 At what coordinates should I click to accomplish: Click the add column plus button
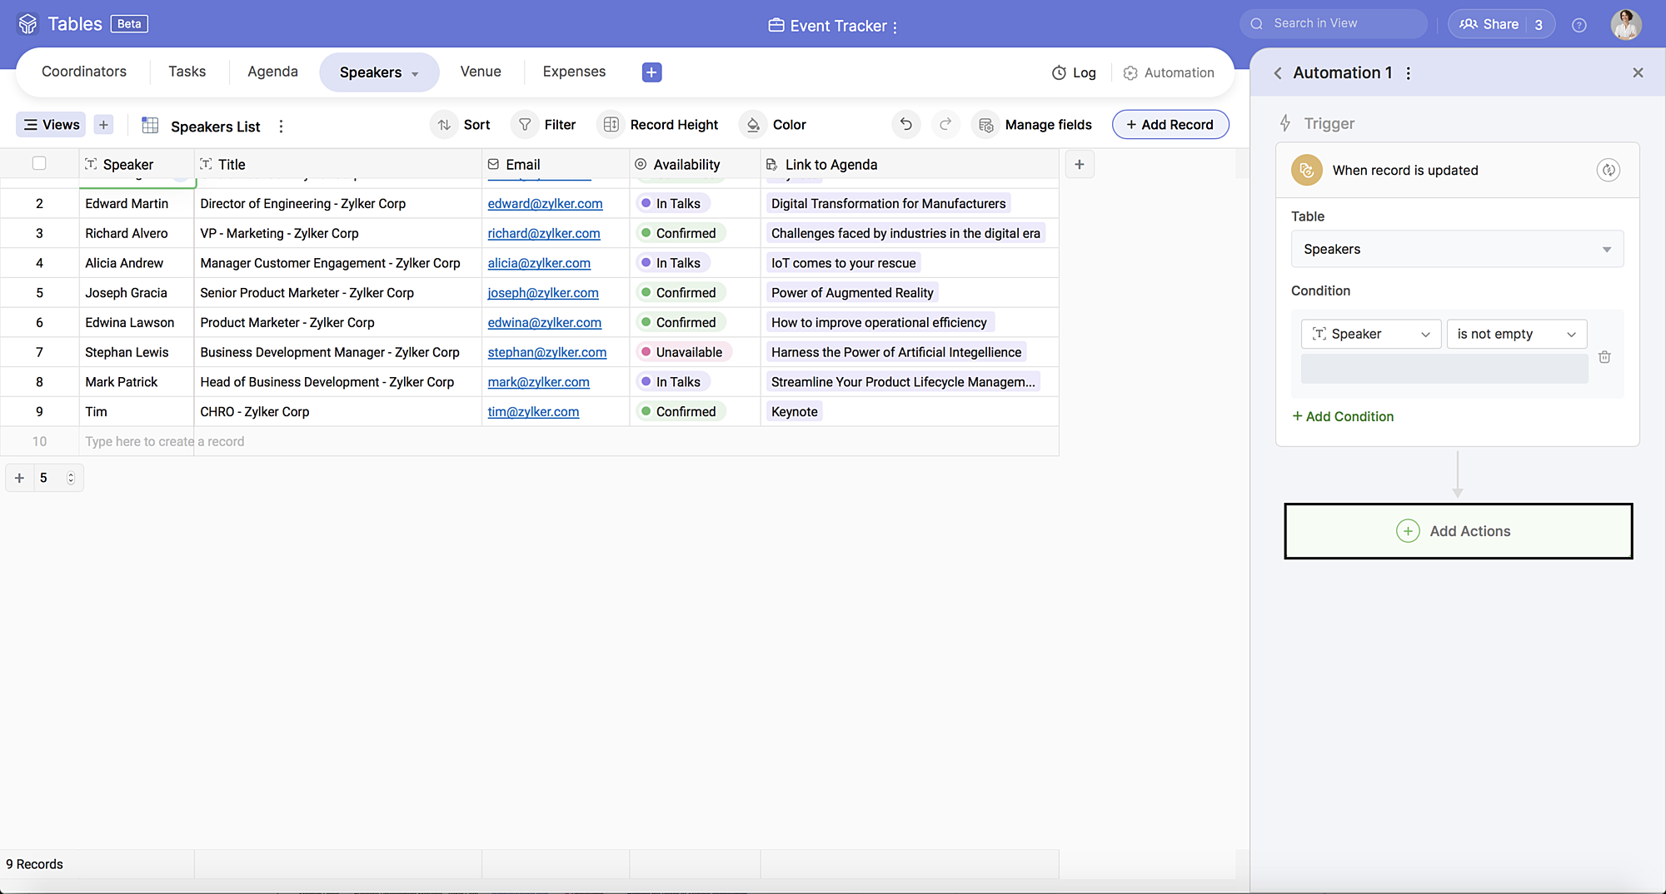pyautogui.click(x=1080, y=165)
